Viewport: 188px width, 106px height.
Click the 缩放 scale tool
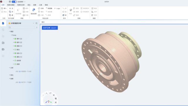click(76, 15)
